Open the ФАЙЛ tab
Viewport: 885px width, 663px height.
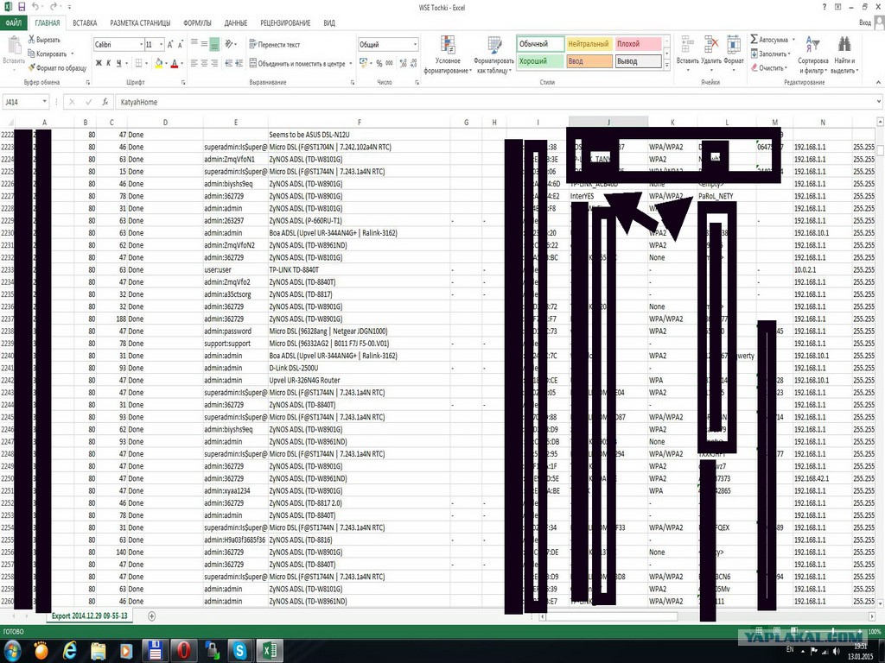click(14, 23)
